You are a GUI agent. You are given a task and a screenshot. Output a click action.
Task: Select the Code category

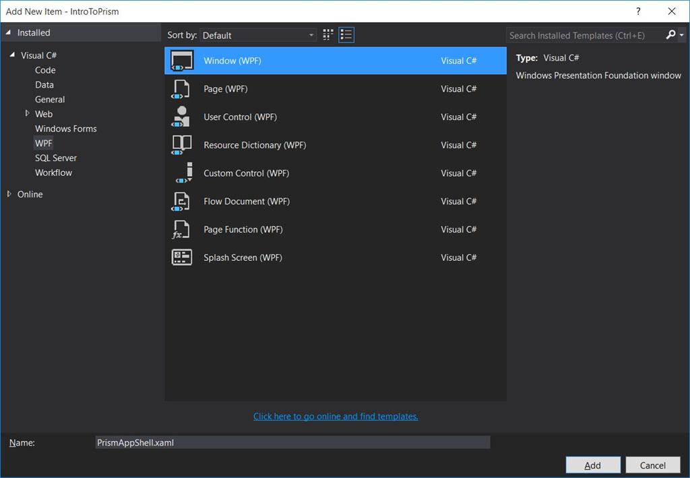[45, 70]
